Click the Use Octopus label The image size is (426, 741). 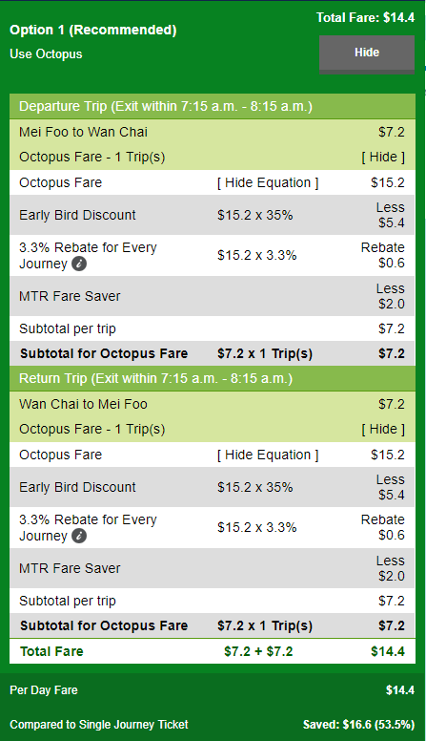click(46, 54)
